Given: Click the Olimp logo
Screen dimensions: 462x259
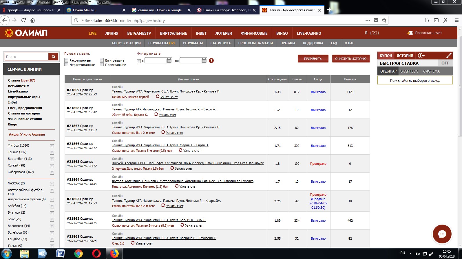Looking at the screenshot, I should click(x=26, y=33).
